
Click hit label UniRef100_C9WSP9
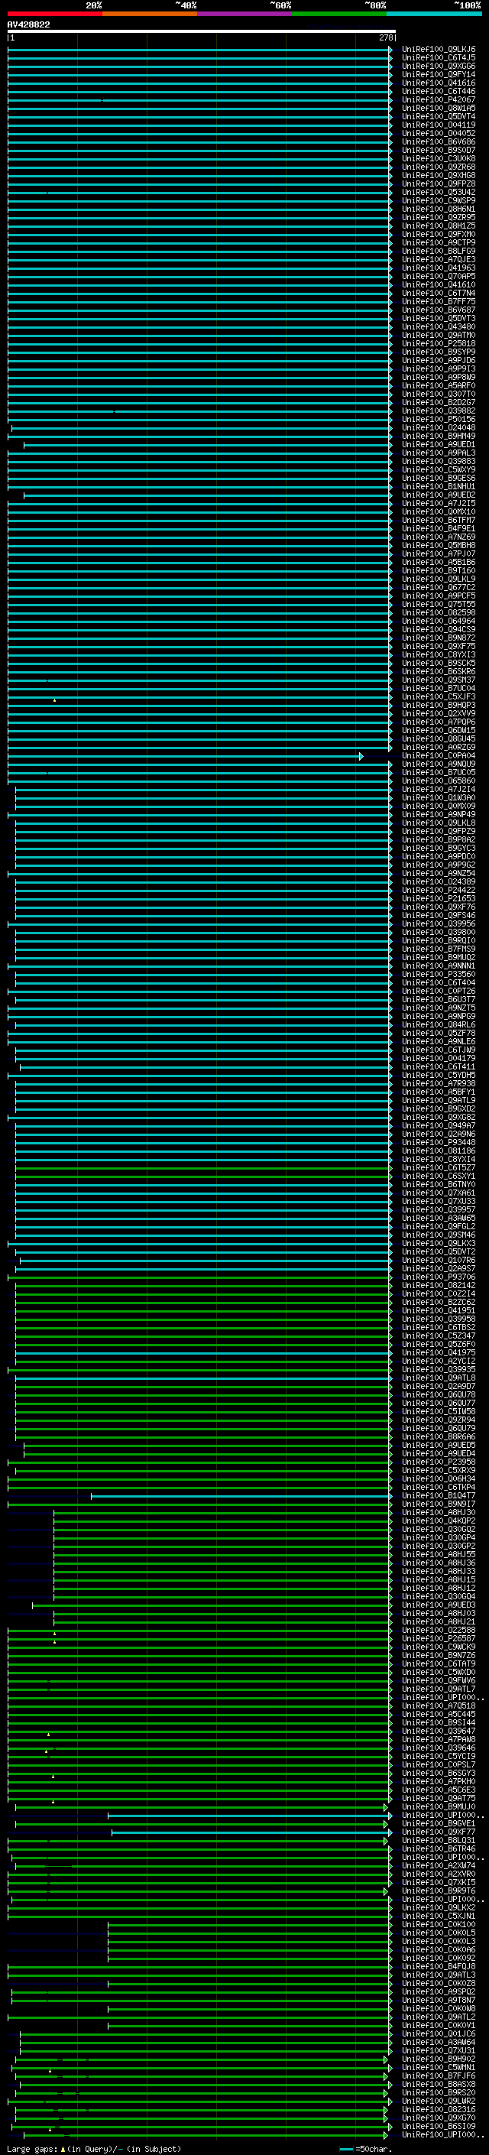coord(438,201)
